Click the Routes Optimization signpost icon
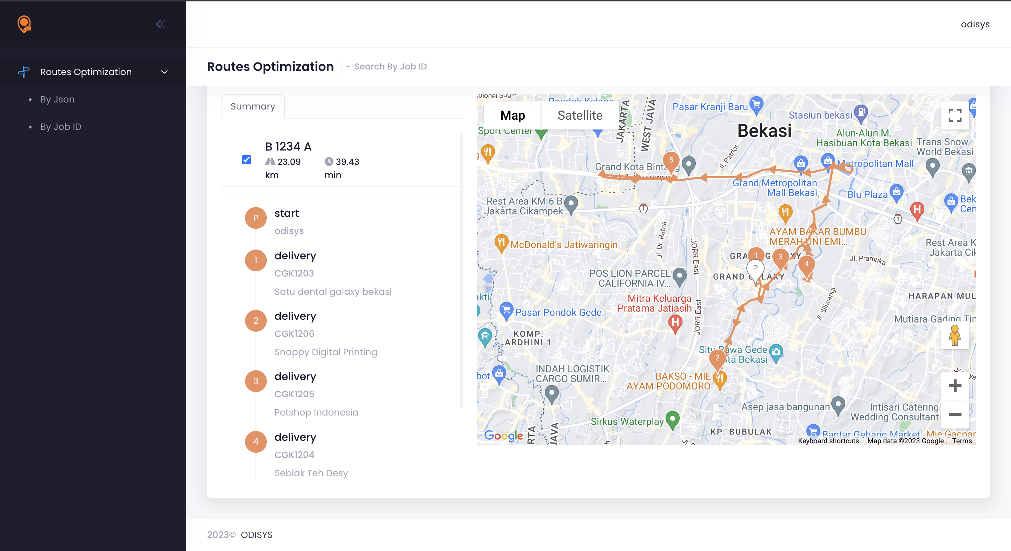Screen dimensions: 1011x551 [x=24, y=72]
